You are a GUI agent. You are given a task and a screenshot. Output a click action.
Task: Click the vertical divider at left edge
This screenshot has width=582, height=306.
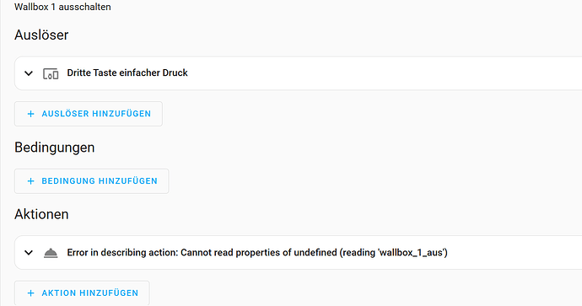click(1, 153)
